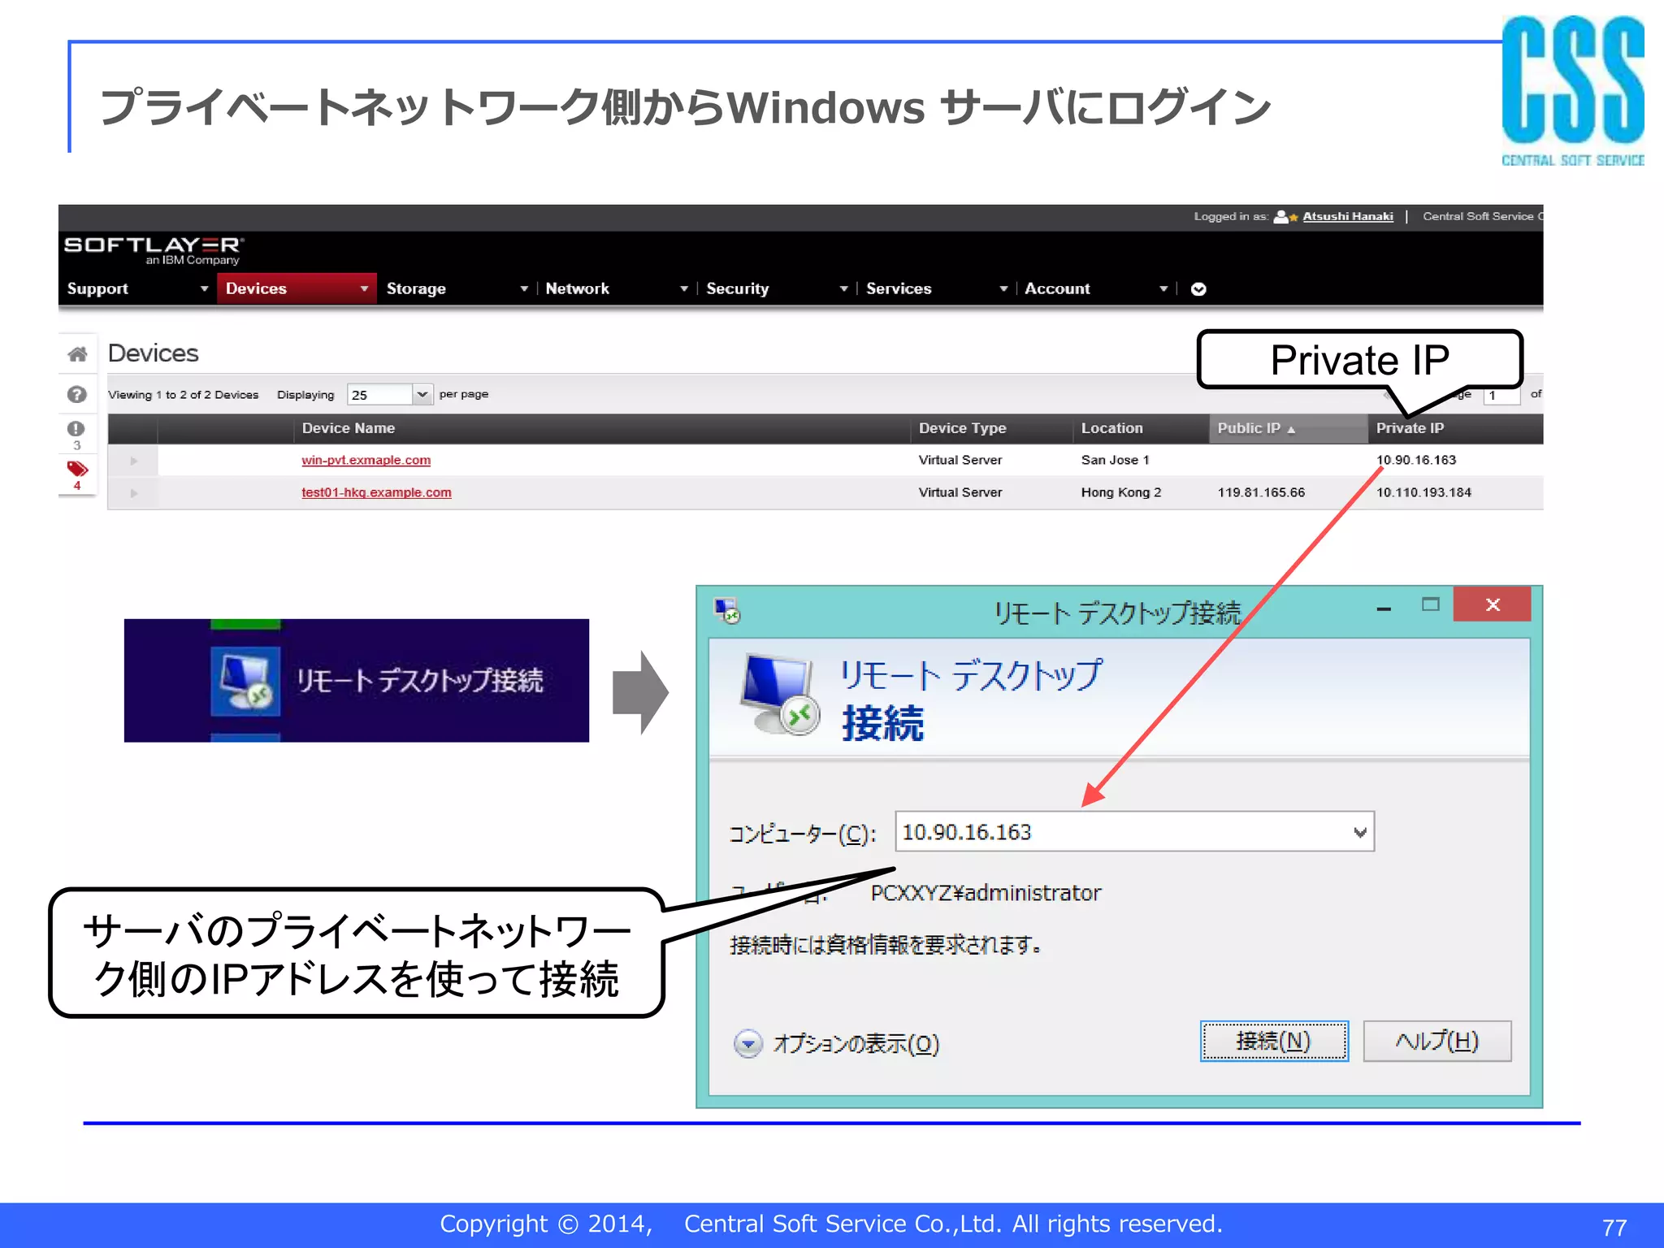This screenshot has height=1248, width=1664.
Task: Click the Options display (オプションの表示) link
Action: pos(856,1044)
